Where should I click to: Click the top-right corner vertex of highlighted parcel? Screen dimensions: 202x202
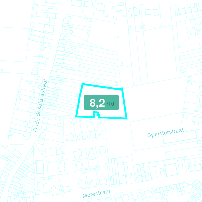(x=122, y=88)
